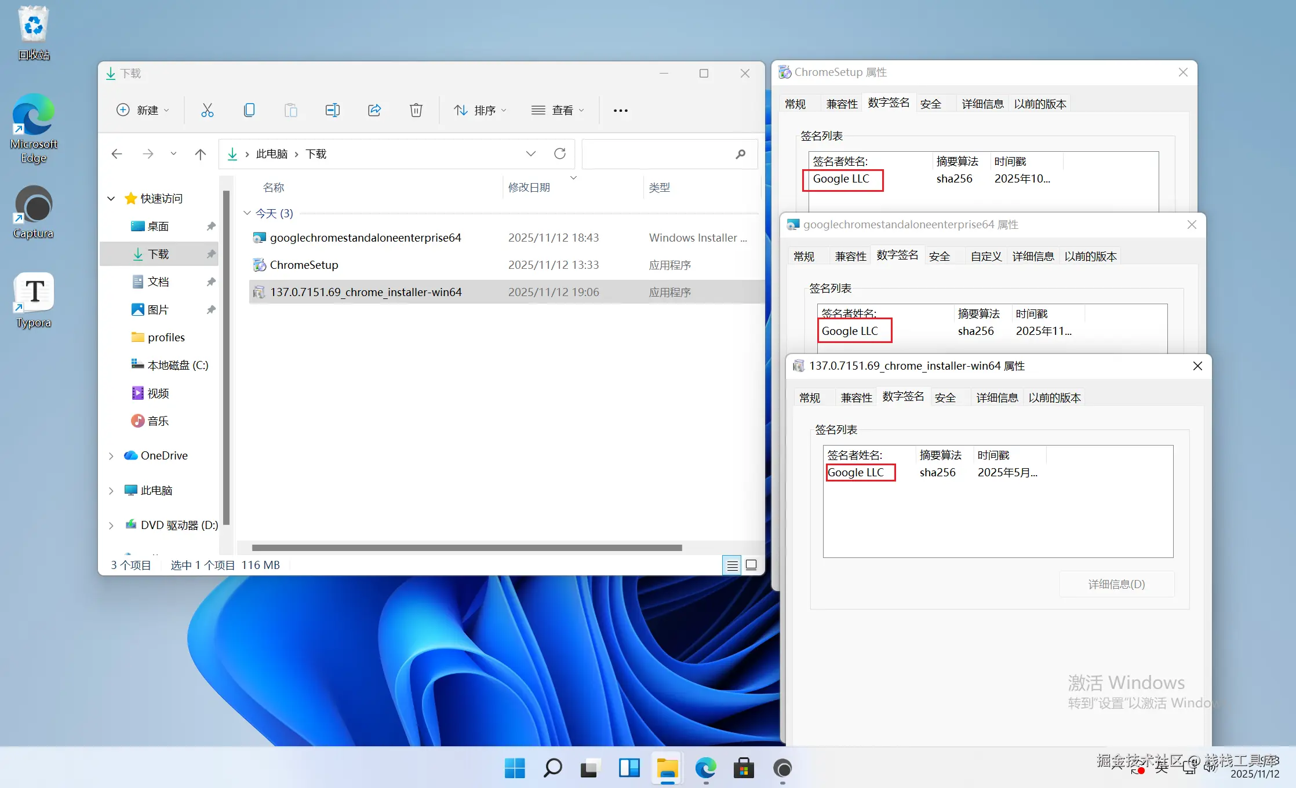The image size is (1296, 788).
Task: Switch to details view layout toggle
Action: (732, 565)
